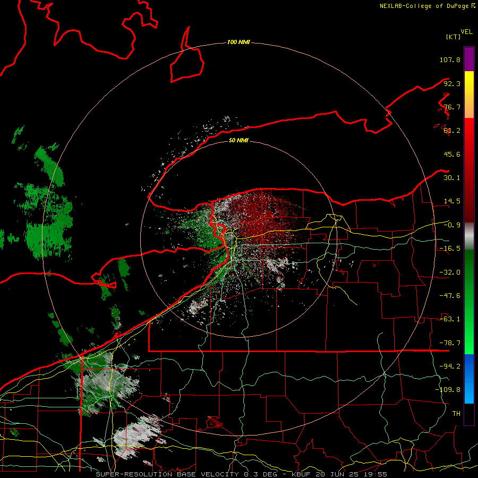Click the TH legend label
The width and height of the screenshot is (478, 478).
(x=456, y=414)
